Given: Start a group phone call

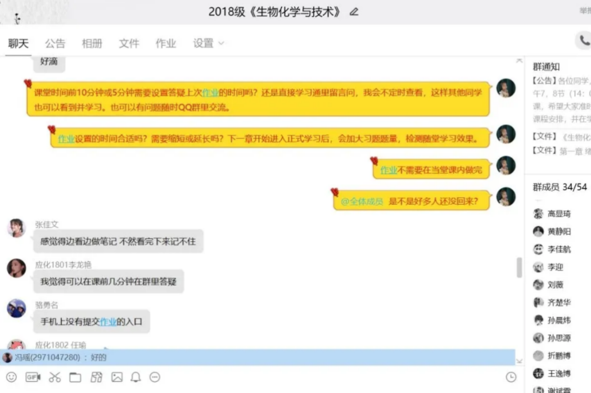Looking at the screenshot, I should coord(584,40).
